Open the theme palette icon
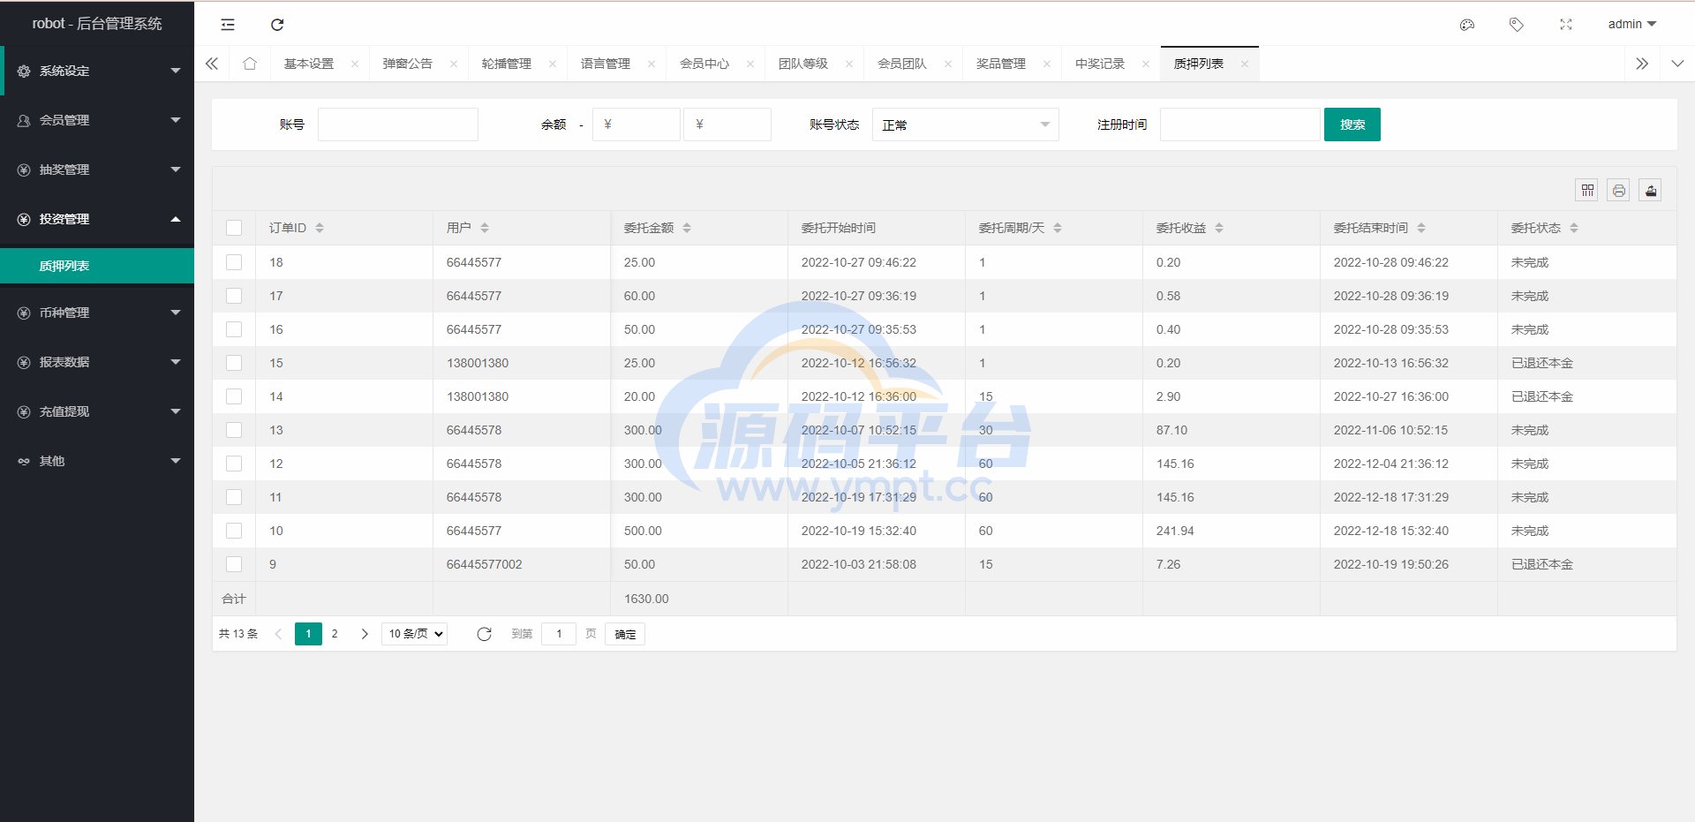 coord(1467,25)
